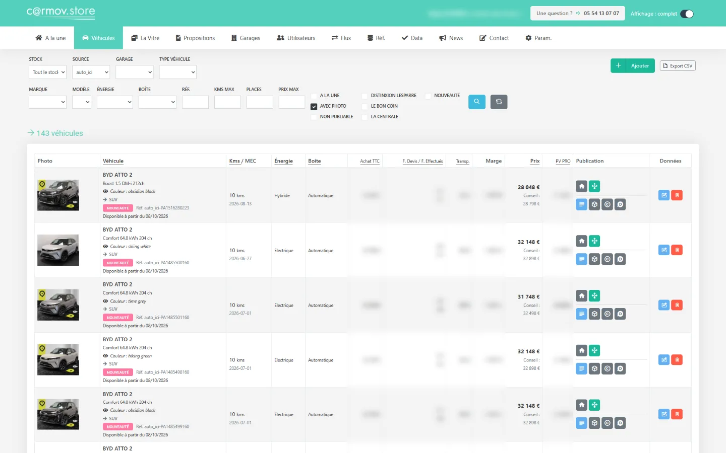Open the ÉNERGIE dropdown
726x453 pixels.
pyautogui.click(x=115, y=102)
